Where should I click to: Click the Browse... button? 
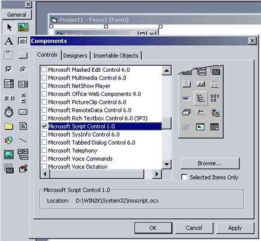210,163
